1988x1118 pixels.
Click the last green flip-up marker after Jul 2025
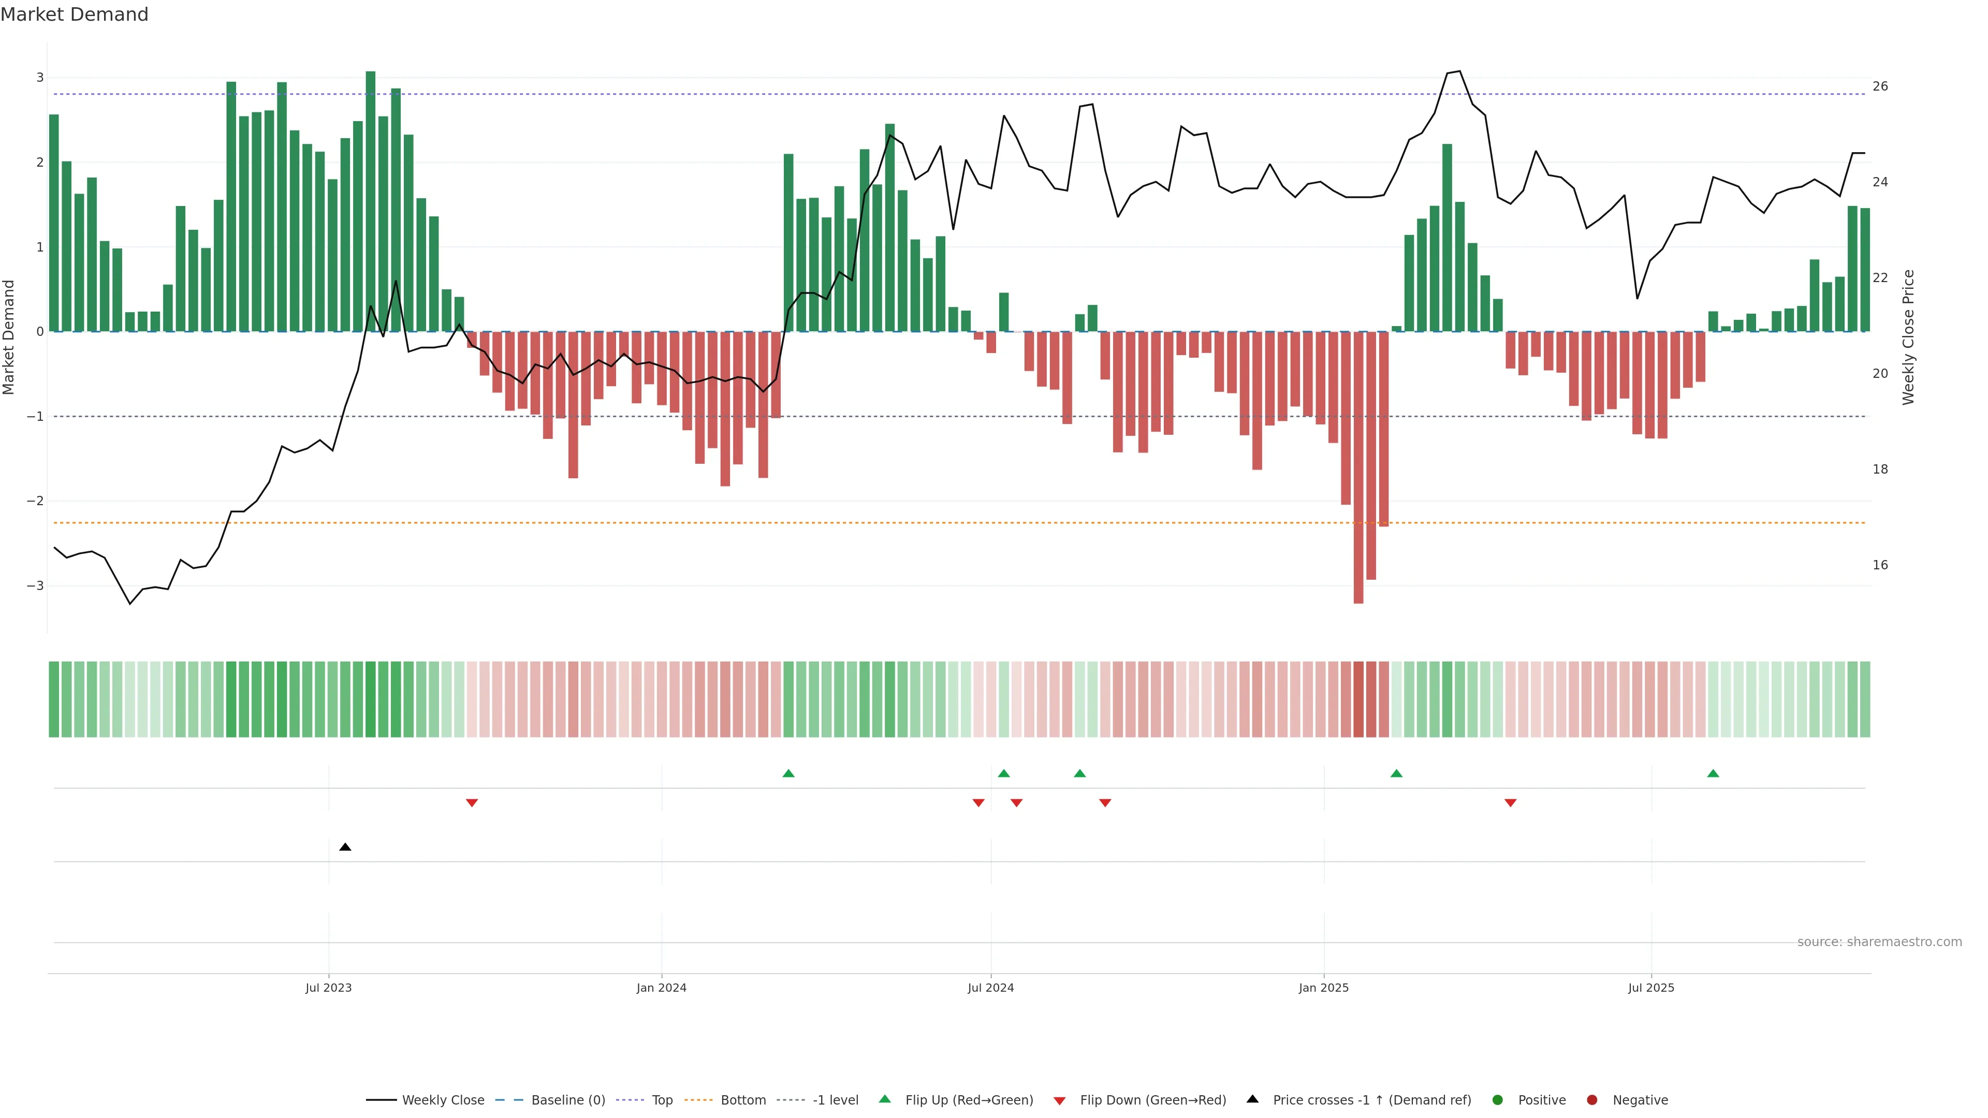click(1713, 773)
